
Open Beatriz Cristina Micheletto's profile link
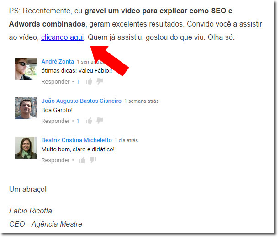click(x=77, y=141)
